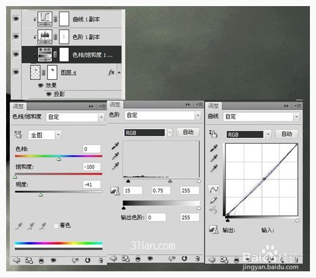Switch to 调整 tab in curves panel

(x=213, y=106)
